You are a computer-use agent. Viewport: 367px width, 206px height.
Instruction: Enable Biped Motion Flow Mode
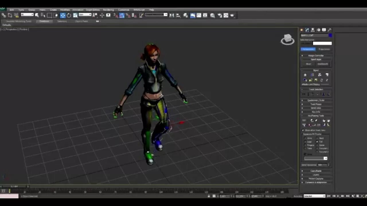point(319,75)
